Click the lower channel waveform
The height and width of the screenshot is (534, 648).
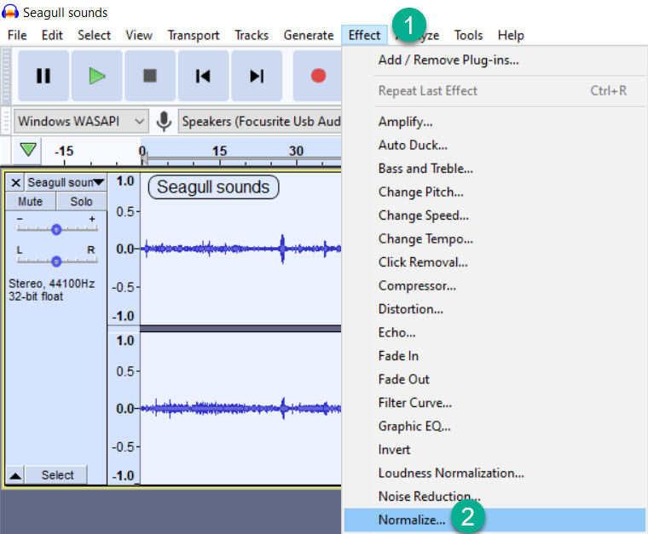[x=241, y=408]
